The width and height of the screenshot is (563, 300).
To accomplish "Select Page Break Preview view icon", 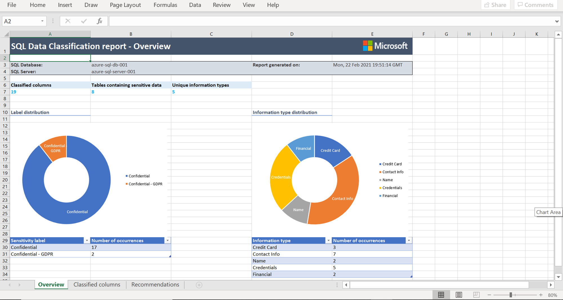I will pos(476,295).
